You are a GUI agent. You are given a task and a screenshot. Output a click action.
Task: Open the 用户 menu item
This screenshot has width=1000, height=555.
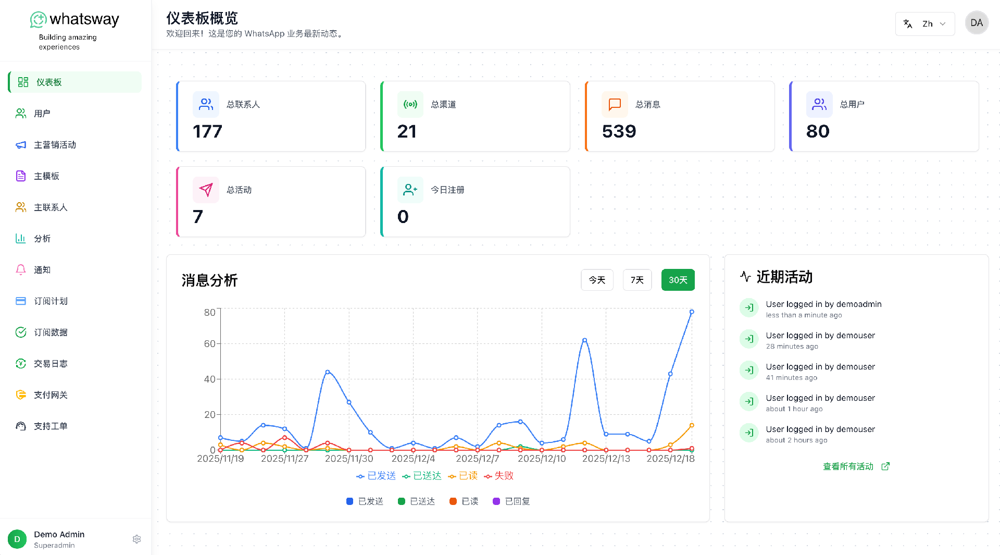(x=42, y=114)
